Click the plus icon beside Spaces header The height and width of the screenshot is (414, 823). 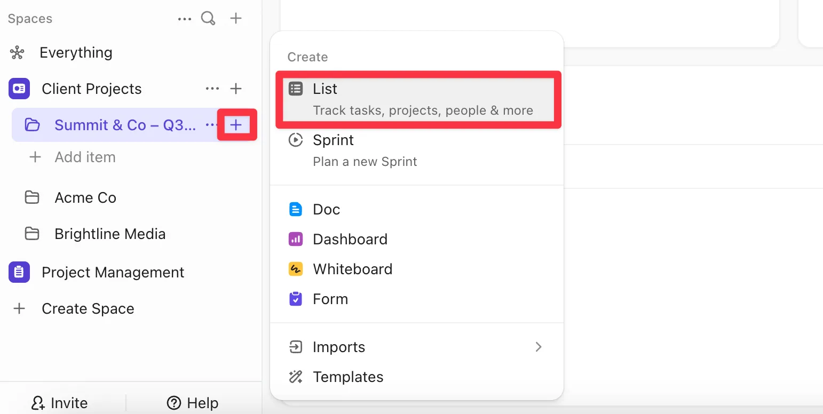tap(236, 19)
